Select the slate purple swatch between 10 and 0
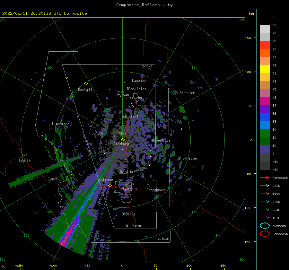Screen dimensions: 289x270 [265, 150]
